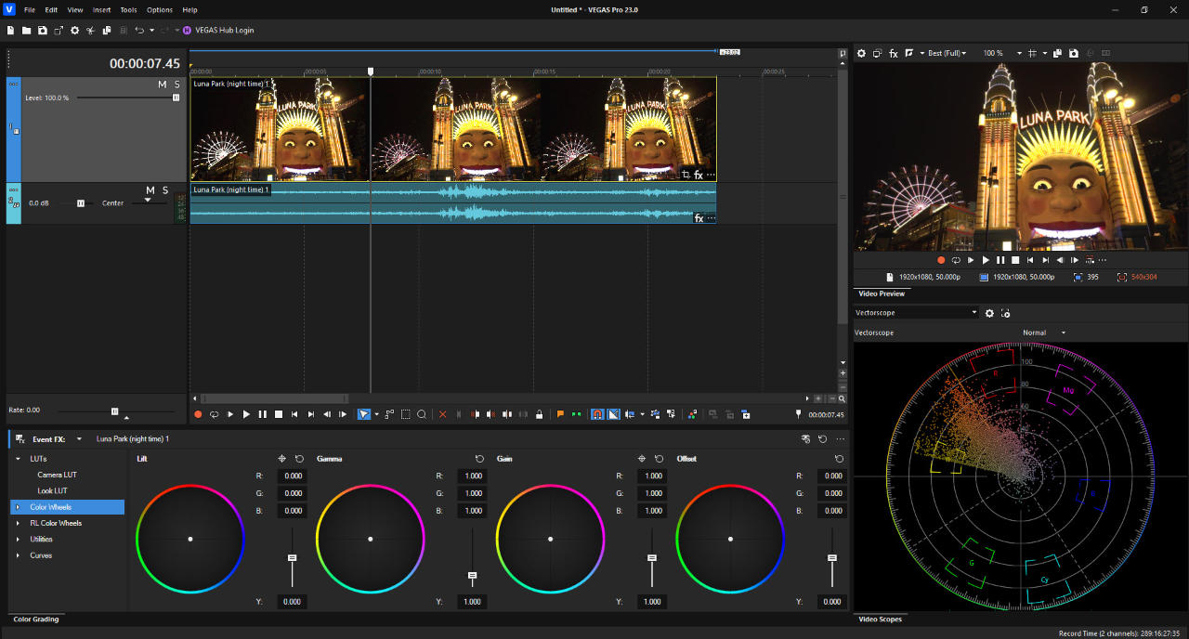The width and height of the screenshot is (1189, 639).
Task: Open project properties gear in main toolbar
Action: click(74, 30)
